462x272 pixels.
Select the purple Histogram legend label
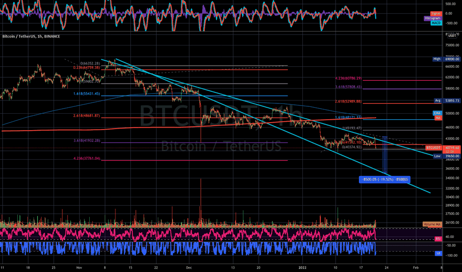click(433, 18)
